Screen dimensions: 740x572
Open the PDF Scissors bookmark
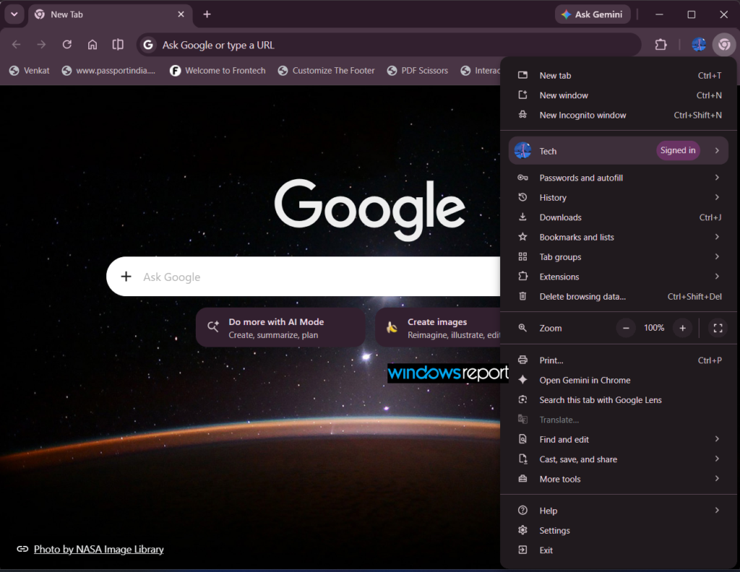[417, 70]
